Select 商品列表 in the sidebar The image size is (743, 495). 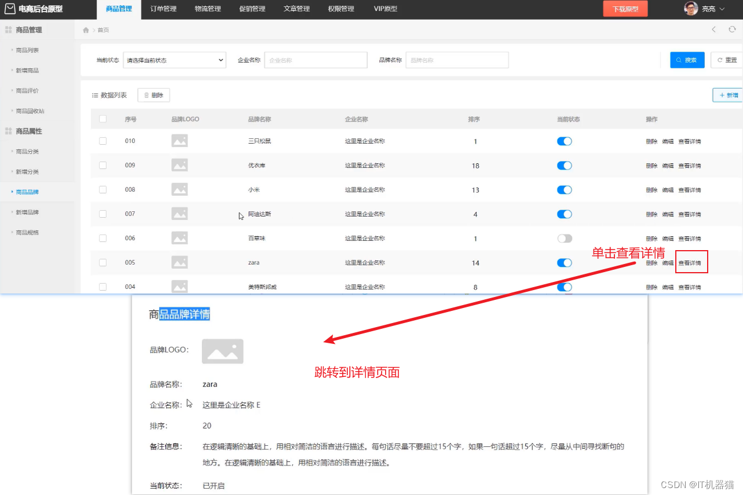click(27, 50)
